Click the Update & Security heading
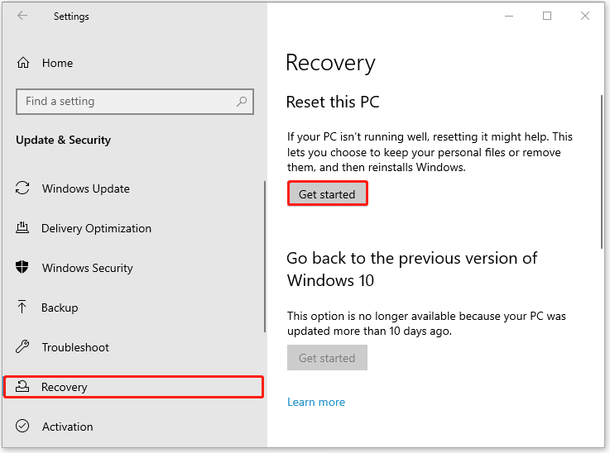This screenshot has height=453, width=610. pyautogui.click(x=64, y=140)
